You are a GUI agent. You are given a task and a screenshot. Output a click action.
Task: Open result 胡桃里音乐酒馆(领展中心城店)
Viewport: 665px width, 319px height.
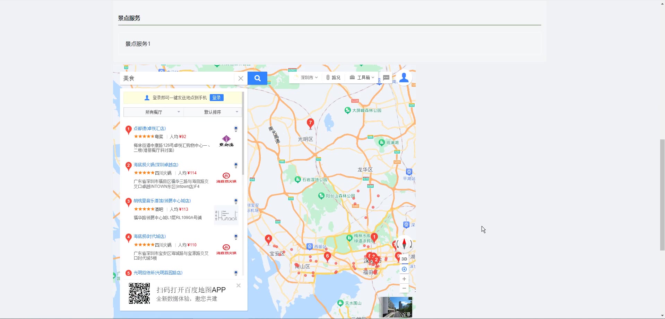point(162,201)
